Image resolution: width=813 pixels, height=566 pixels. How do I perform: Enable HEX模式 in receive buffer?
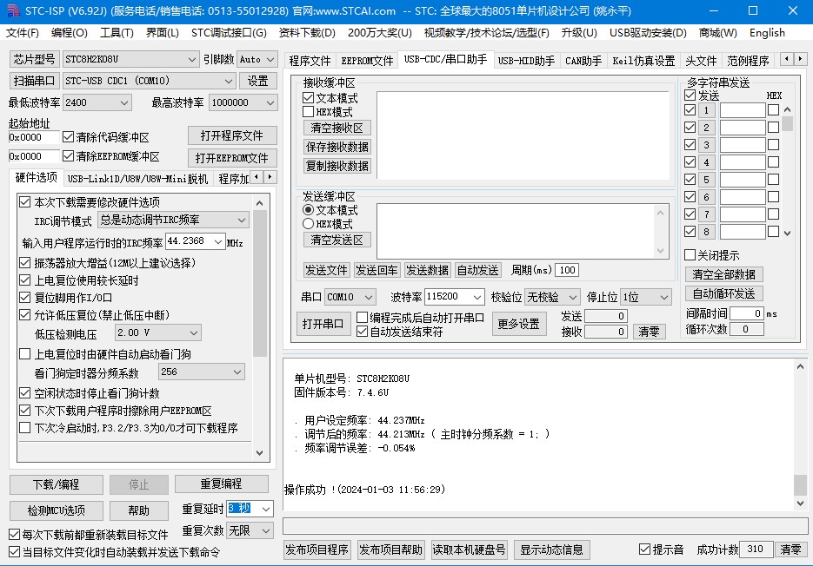[x=308, y=112]
